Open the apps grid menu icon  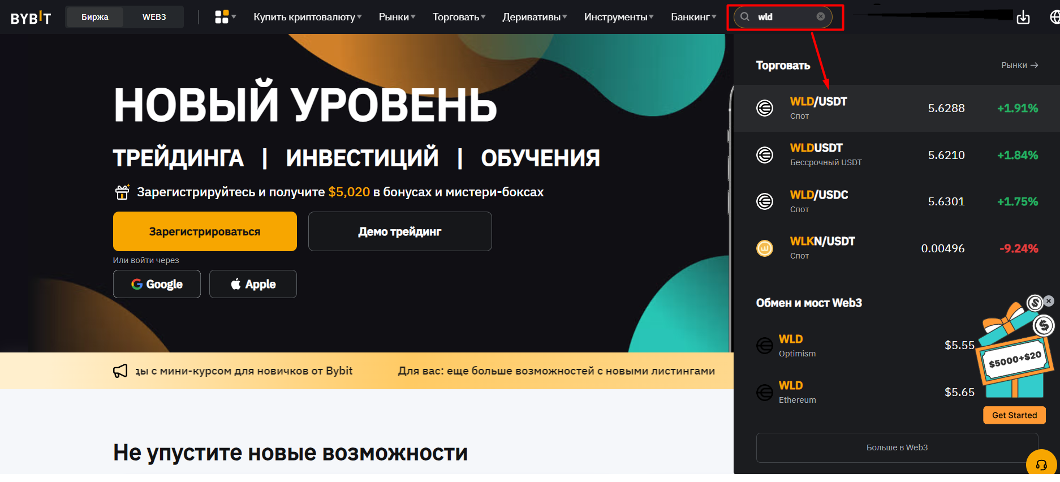coord(222,17)
